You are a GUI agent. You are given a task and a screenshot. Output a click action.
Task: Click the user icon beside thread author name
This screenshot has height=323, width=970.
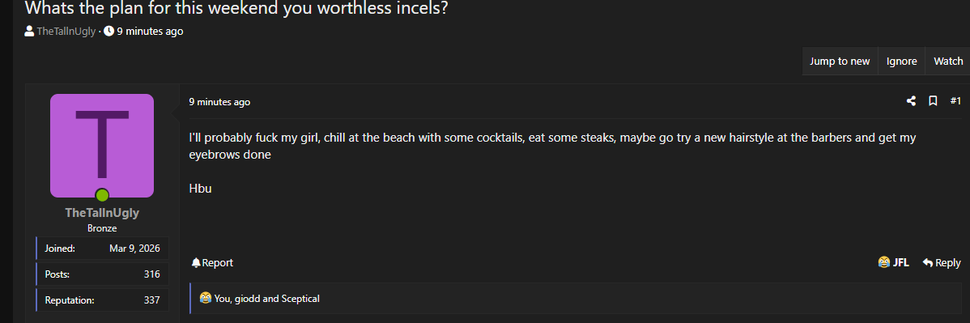coord(29,31)
